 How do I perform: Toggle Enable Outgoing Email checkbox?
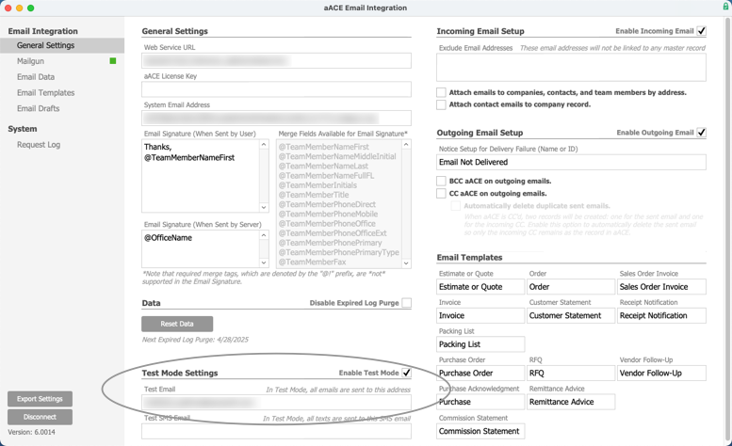tap(701, 133)
